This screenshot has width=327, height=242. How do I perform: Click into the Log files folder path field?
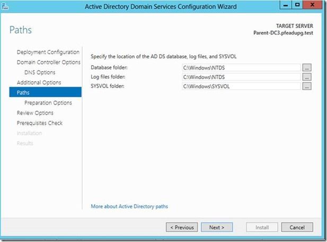241,77
